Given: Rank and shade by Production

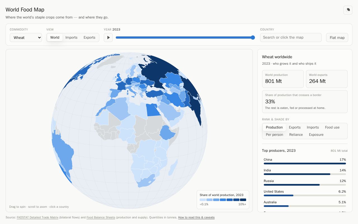Looking at the screenshot, I should point(274,127).
